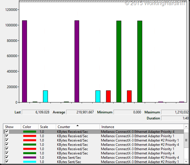
Task: Uncheck Show box for Sent/Sec Adapter #2 Priority 4
Action: pyautogui.click(x=7, y=157)
